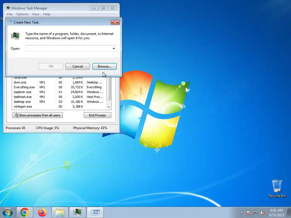Screen dimensions: 291x218
Task: Show hidden tray icons arrow
Action: tap(242, 213)
